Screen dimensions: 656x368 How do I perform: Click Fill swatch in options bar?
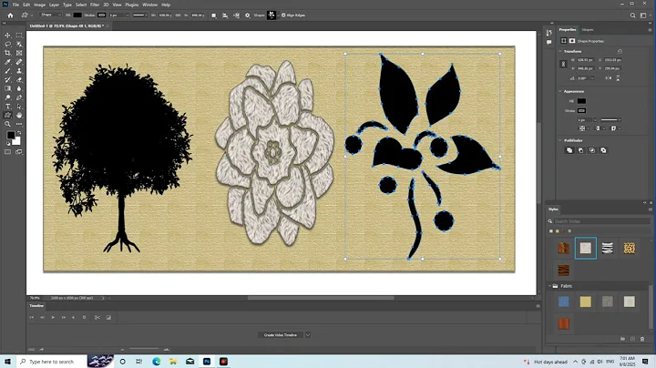(77, 15)
